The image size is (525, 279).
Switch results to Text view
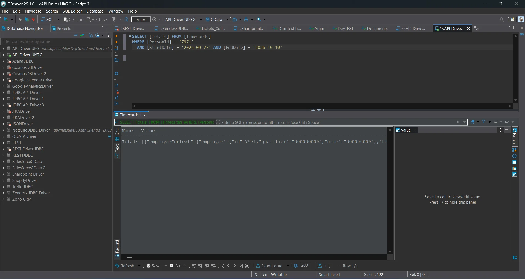(x=117, y=151)
